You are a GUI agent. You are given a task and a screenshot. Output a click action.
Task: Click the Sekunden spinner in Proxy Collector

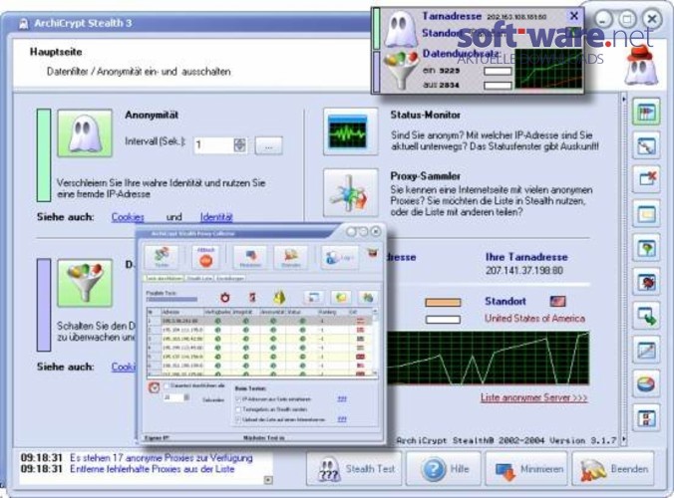tap(186, 397)
